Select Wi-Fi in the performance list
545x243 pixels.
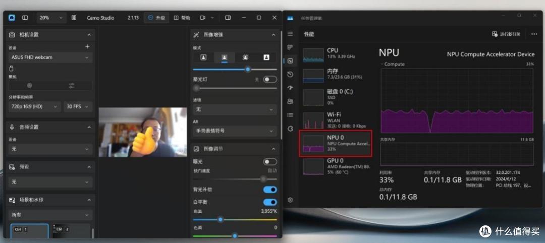[x=336, y=120]
